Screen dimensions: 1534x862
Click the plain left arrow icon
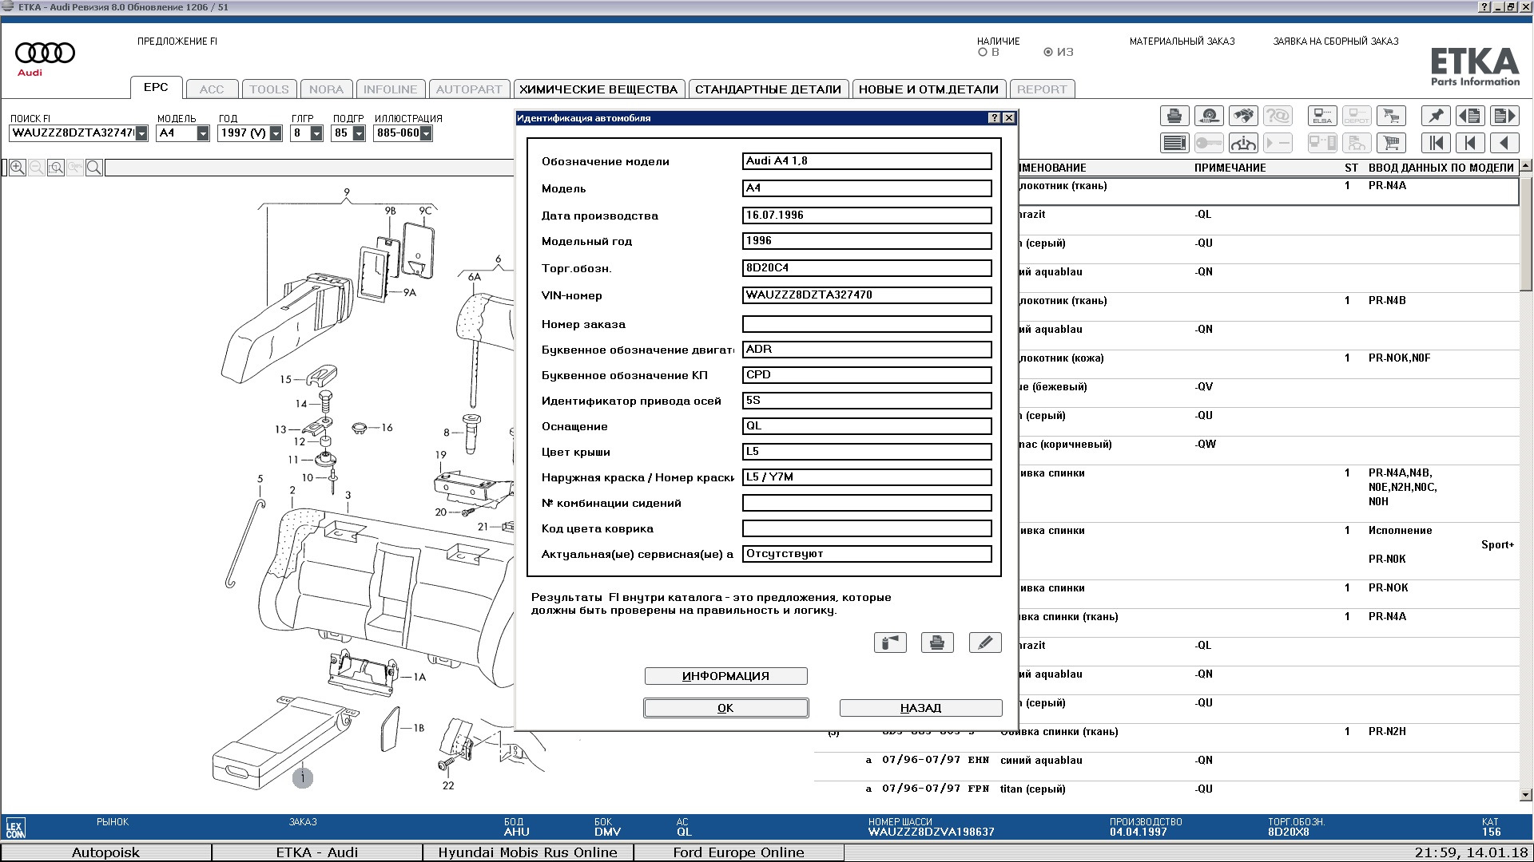click(x=1504, y=144)
